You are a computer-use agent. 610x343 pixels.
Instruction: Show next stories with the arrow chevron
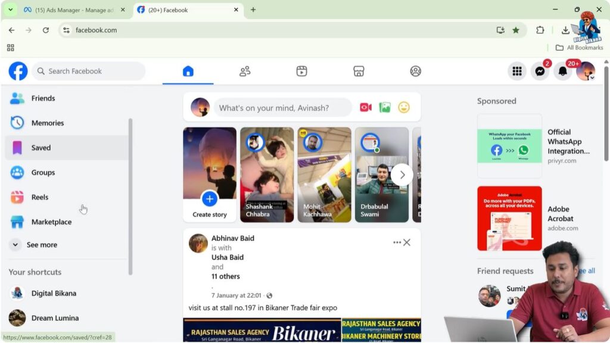click(402, 174)
